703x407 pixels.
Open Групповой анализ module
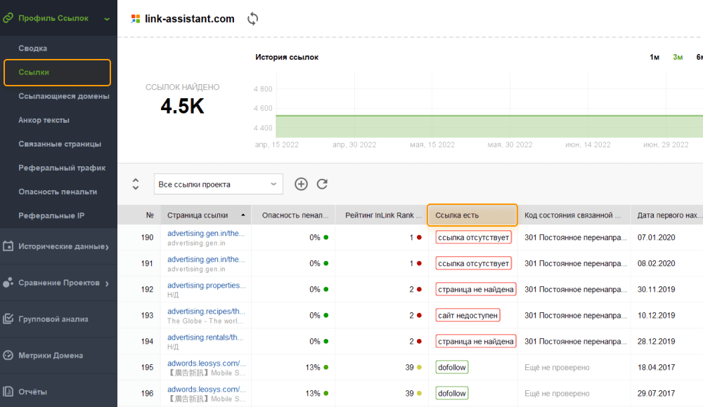click(x=53, y=319)
